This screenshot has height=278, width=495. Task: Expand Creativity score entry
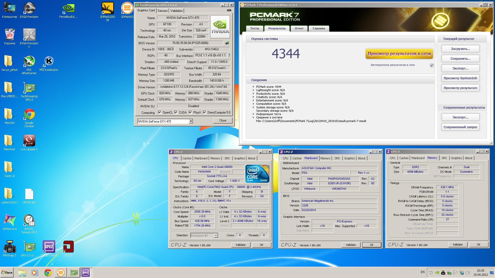[253, 97]
